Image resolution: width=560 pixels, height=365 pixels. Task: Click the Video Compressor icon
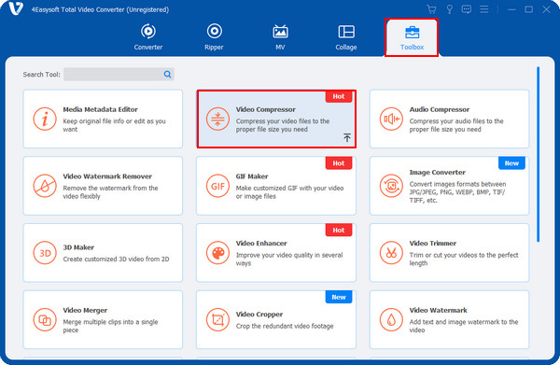coord(217,119)
